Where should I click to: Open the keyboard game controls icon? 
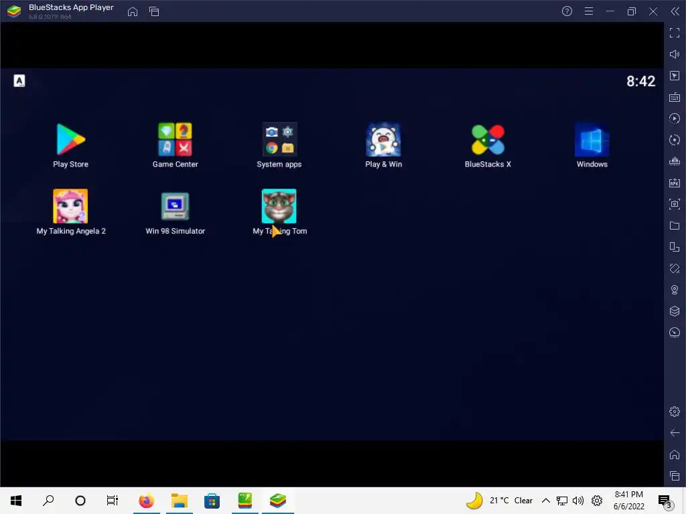coord(675,97)
